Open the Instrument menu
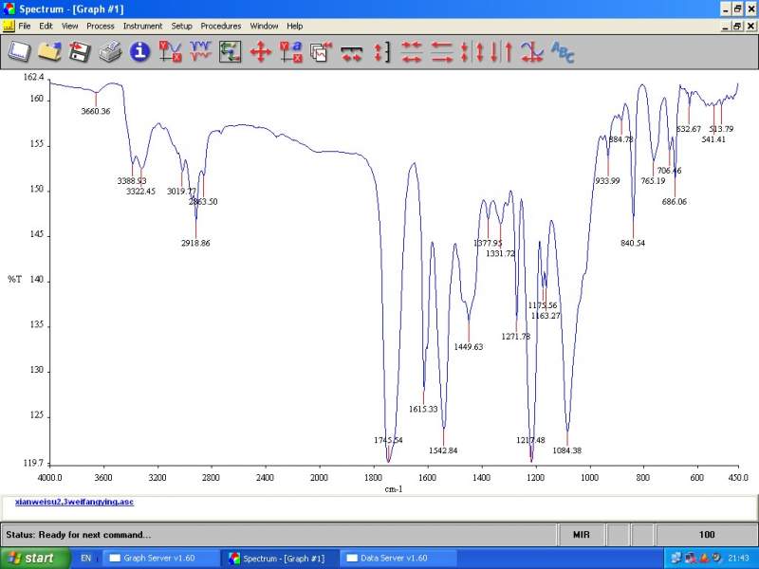Viewport: 759px width, 569px height. coord(142,27)
